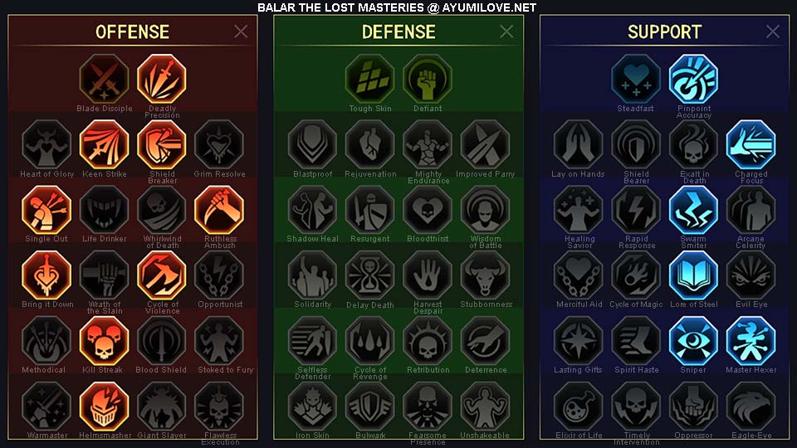Select the Ruthless Ambush mastery icon
Image resolution: width=797 pixels, height=448 pixels.
click(x=219, y=210)
